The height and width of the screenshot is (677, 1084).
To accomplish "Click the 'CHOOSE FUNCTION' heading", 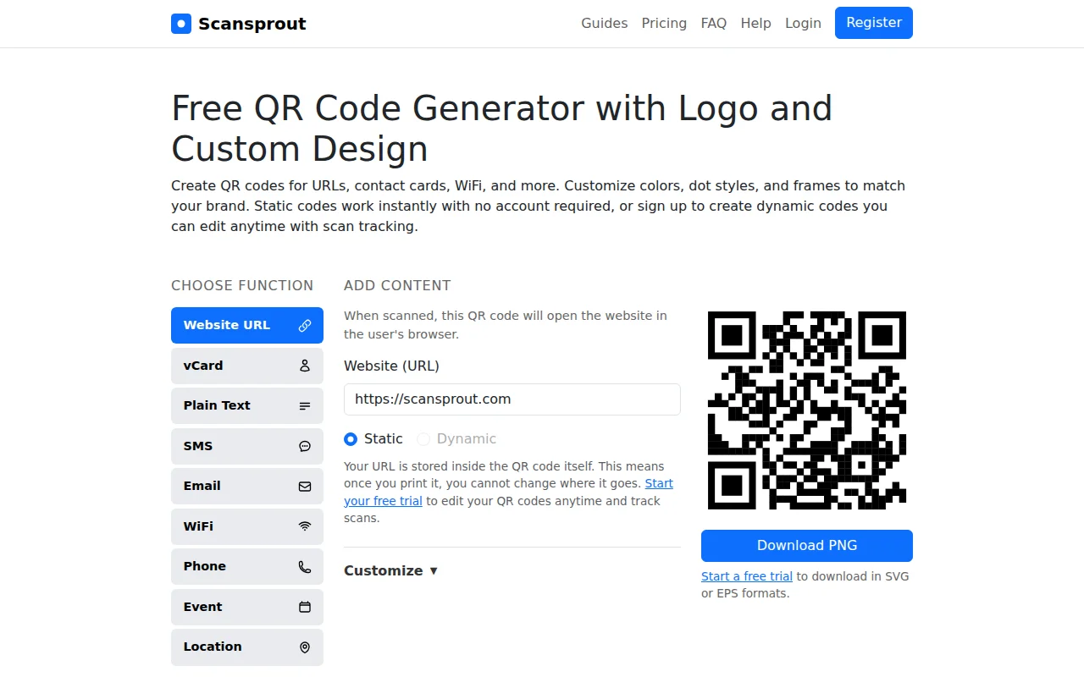I will (242, 286).
